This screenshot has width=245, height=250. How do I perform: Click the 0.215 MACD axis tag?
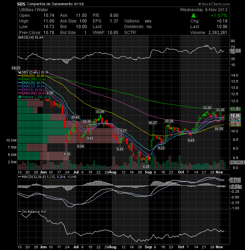235,180
